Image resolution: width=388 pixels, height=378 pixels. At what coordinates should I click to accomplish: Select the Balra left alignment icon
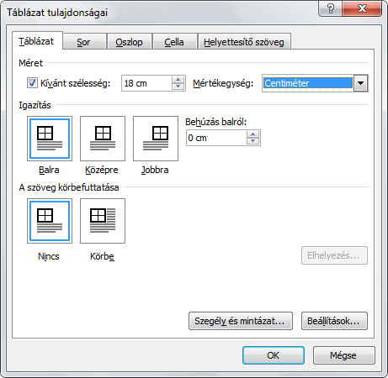click(x=50, y=139)
